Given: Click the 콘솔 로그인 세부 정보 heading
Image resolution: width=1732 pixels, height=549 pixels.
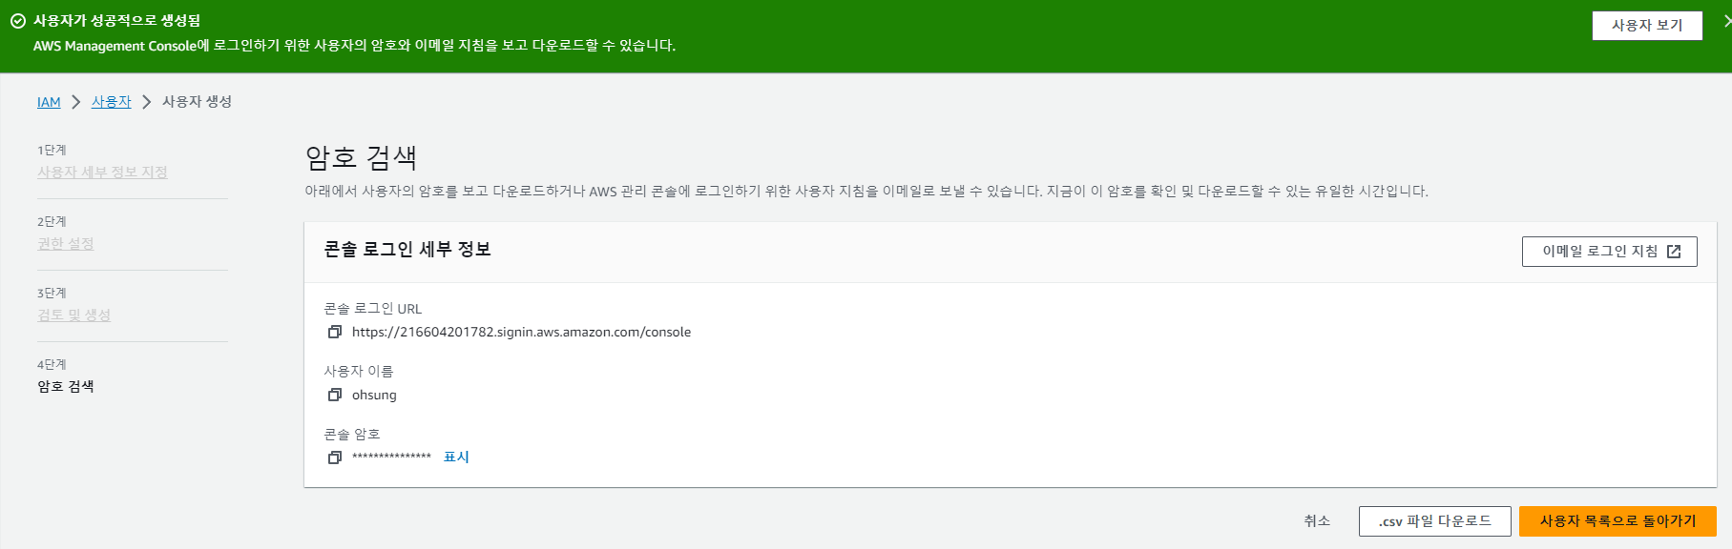Looking at the screenshot, I should point(407,250).
